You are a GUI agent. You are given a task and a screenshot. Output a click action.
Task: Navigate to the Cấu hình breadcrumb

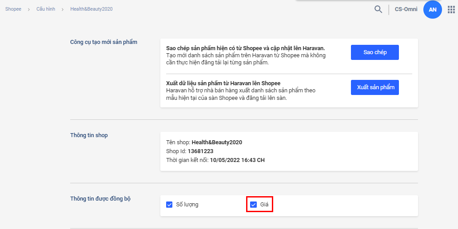46,9
